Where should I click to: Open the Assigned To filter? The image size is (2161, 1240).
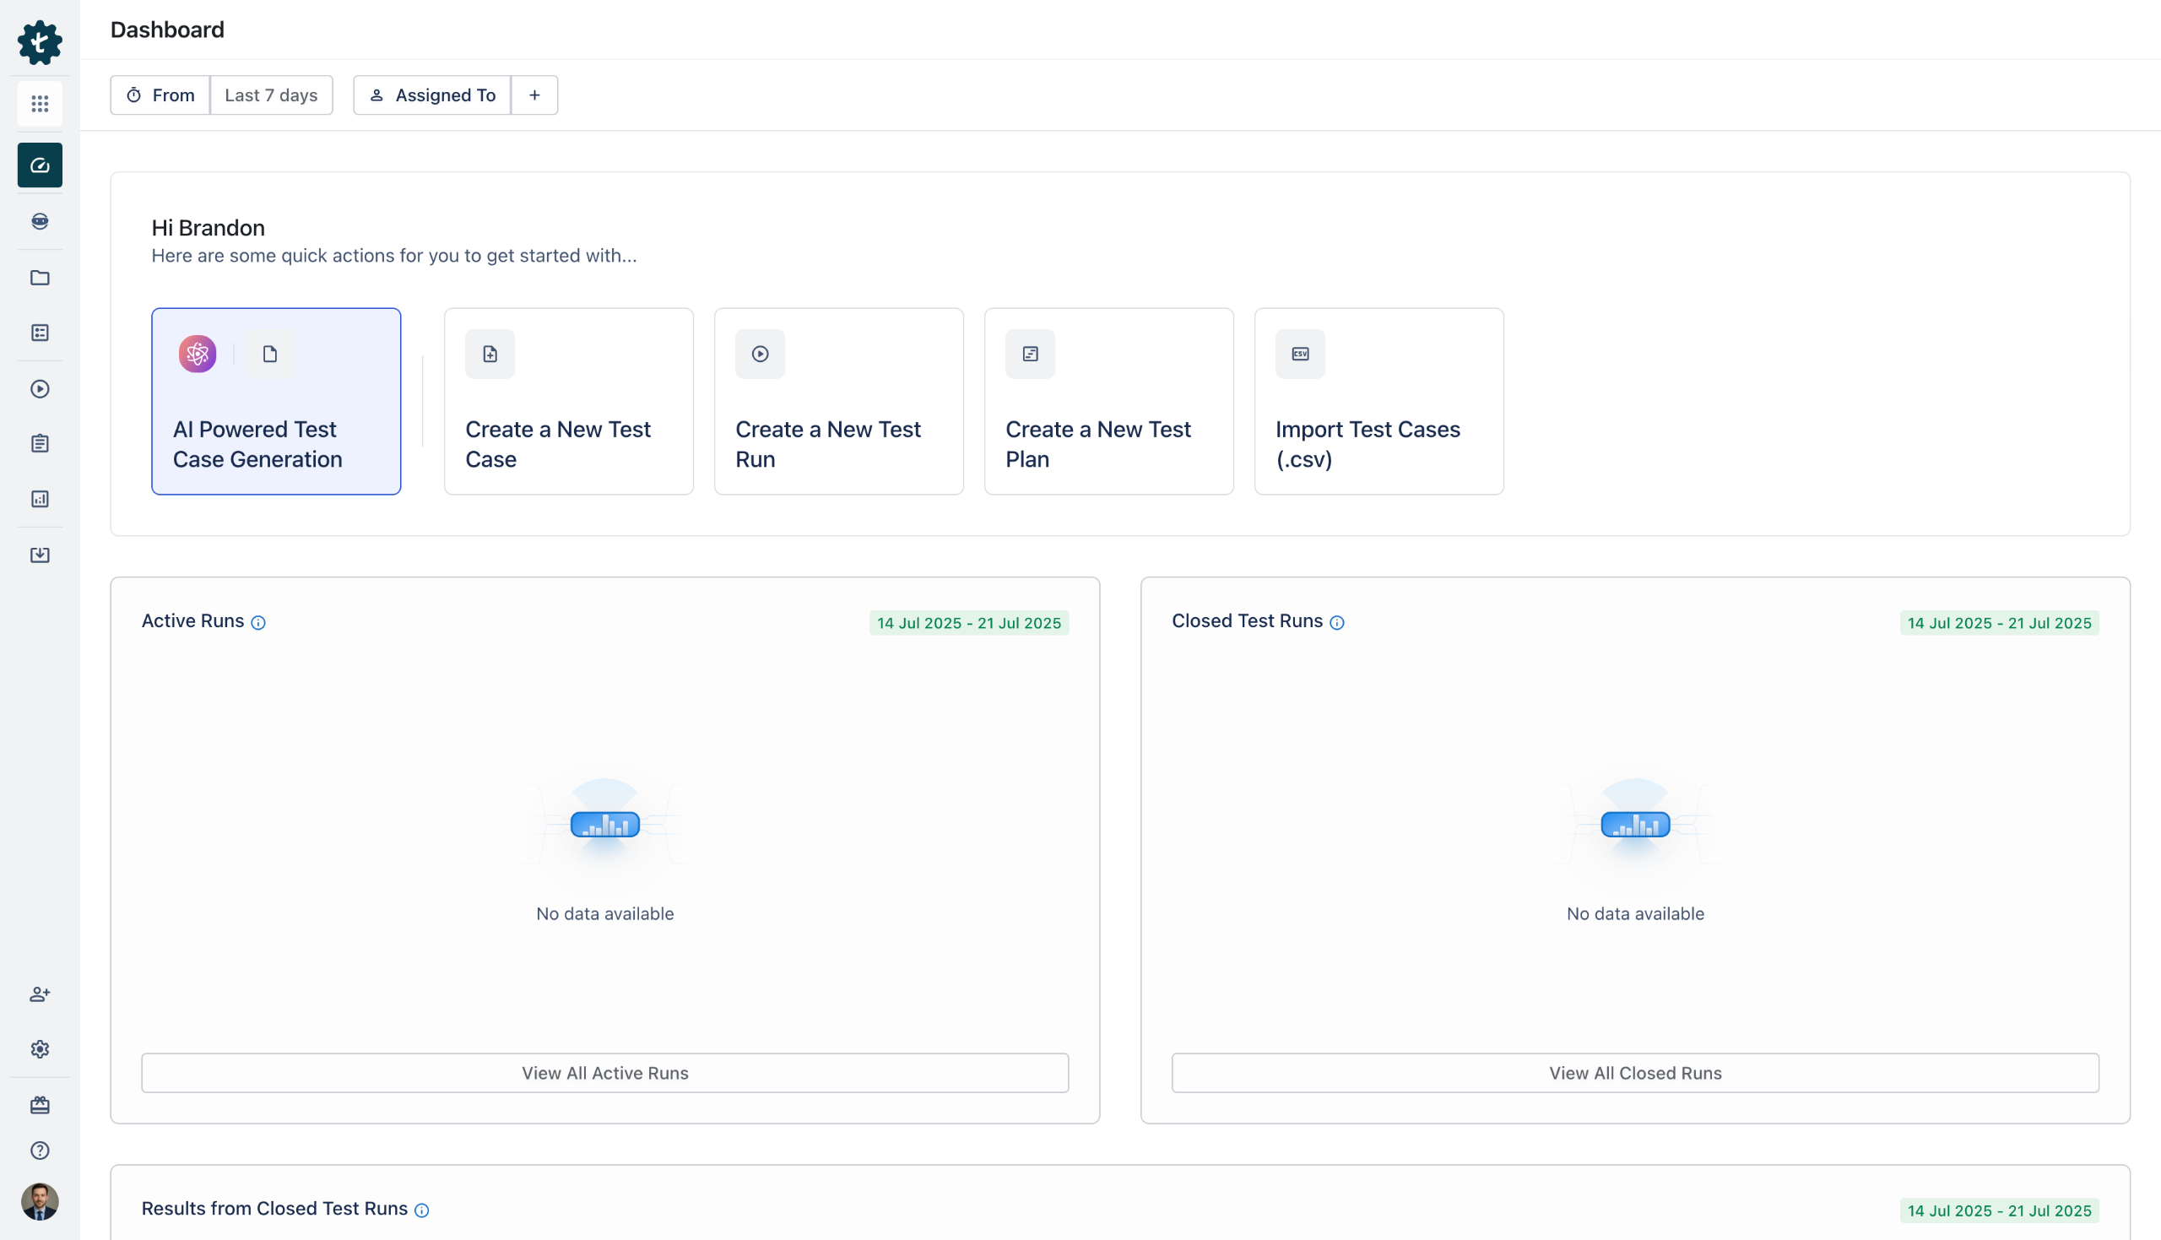[432, 95]
